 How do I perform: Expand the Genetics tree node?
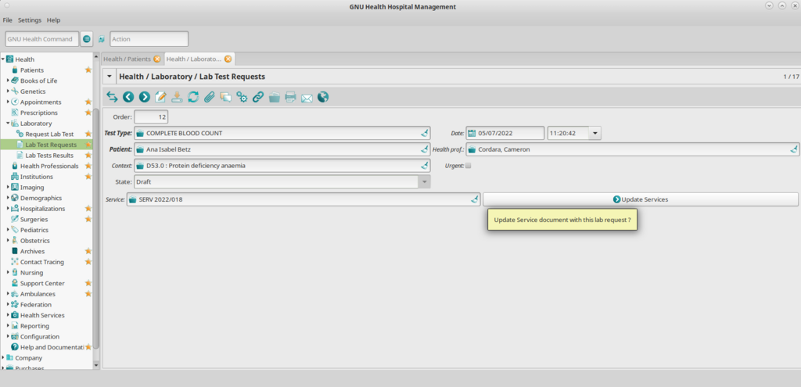click(x=8, y=91)
